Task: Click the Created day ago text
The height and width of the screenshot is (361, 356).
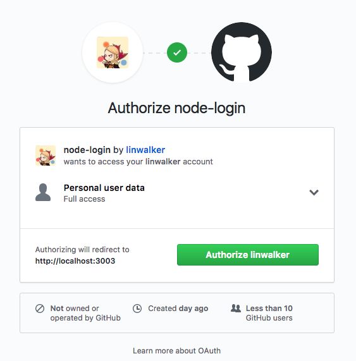Action: tap(178, 309)
